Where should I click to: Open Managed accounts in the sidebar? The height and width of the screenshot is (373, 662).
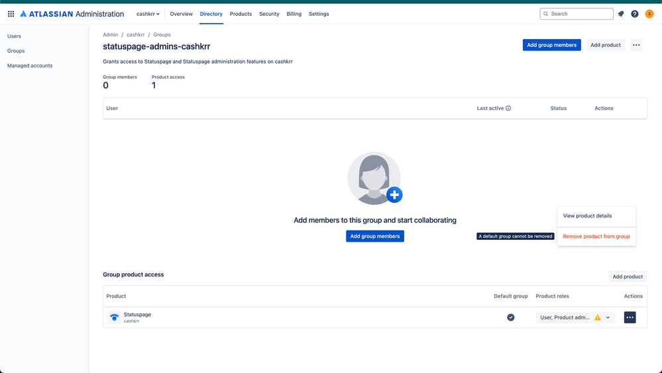30,66
